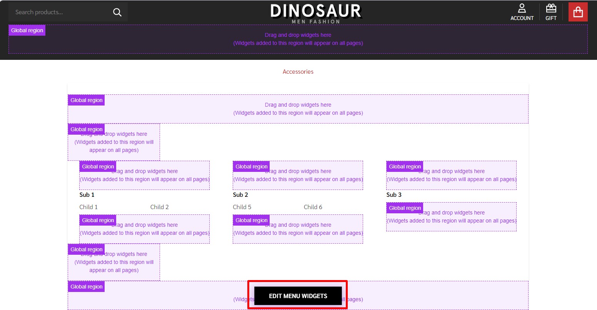The height and width of the screenshot is (310, 597).
Task: Open the red shopping bag cart
Action: coord(578,12)
